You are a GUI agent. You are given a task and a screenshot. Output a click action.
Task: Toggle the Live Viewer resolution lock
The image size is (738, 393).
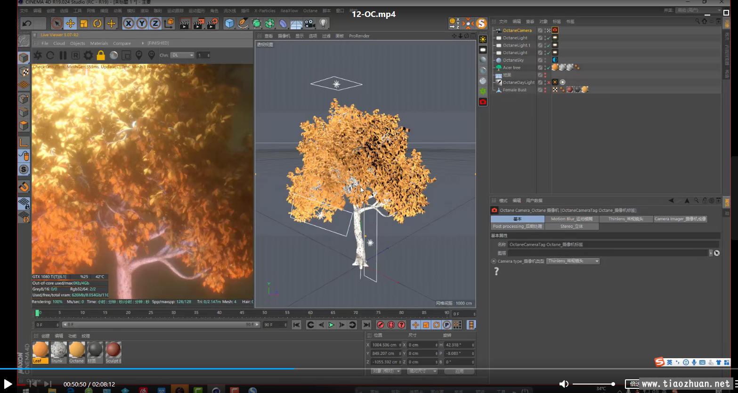click(x=101, y=55)
